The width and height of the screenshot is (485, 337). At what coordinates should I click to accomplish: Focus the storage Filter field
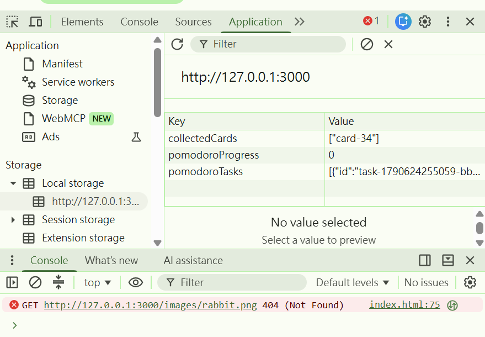point(268,44)
